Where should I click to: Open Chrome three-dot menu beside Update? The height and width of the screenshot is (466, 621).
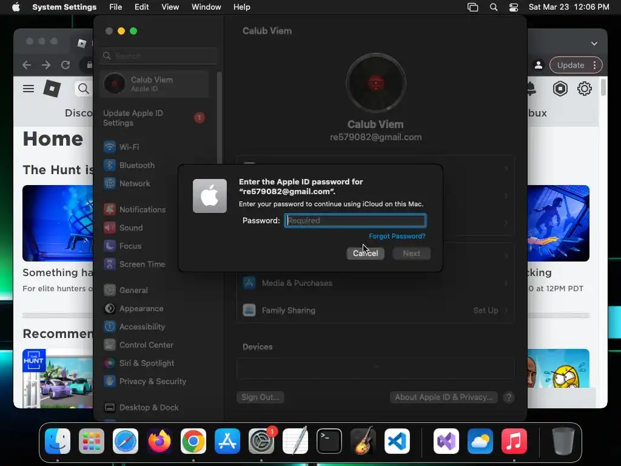coord(594,65)
